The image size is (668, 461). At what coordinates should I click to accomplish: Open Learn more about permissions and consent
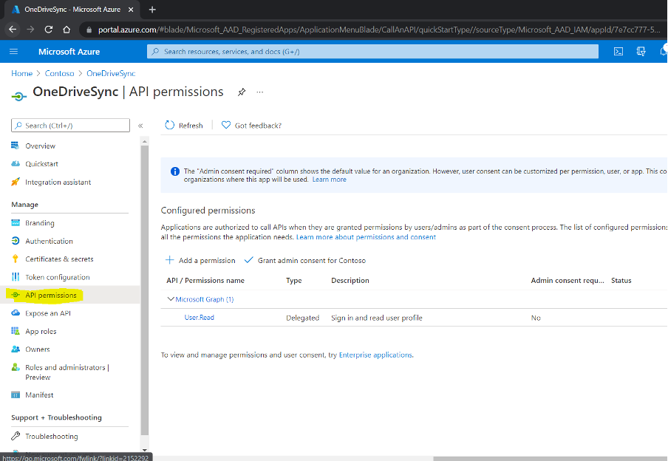coord(366,237)
